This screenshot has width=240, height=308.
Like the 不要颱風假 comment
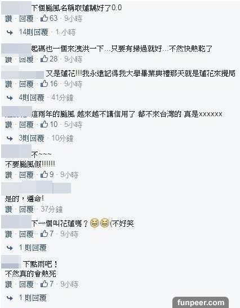(8, 175)
